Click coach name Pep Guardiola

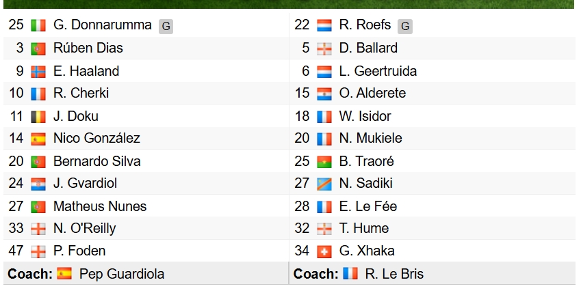click(122, 274)
